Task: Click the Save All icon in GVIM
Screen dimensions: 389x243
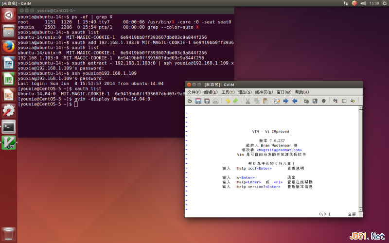Action: pyautogui.click(x=207, y=101)
